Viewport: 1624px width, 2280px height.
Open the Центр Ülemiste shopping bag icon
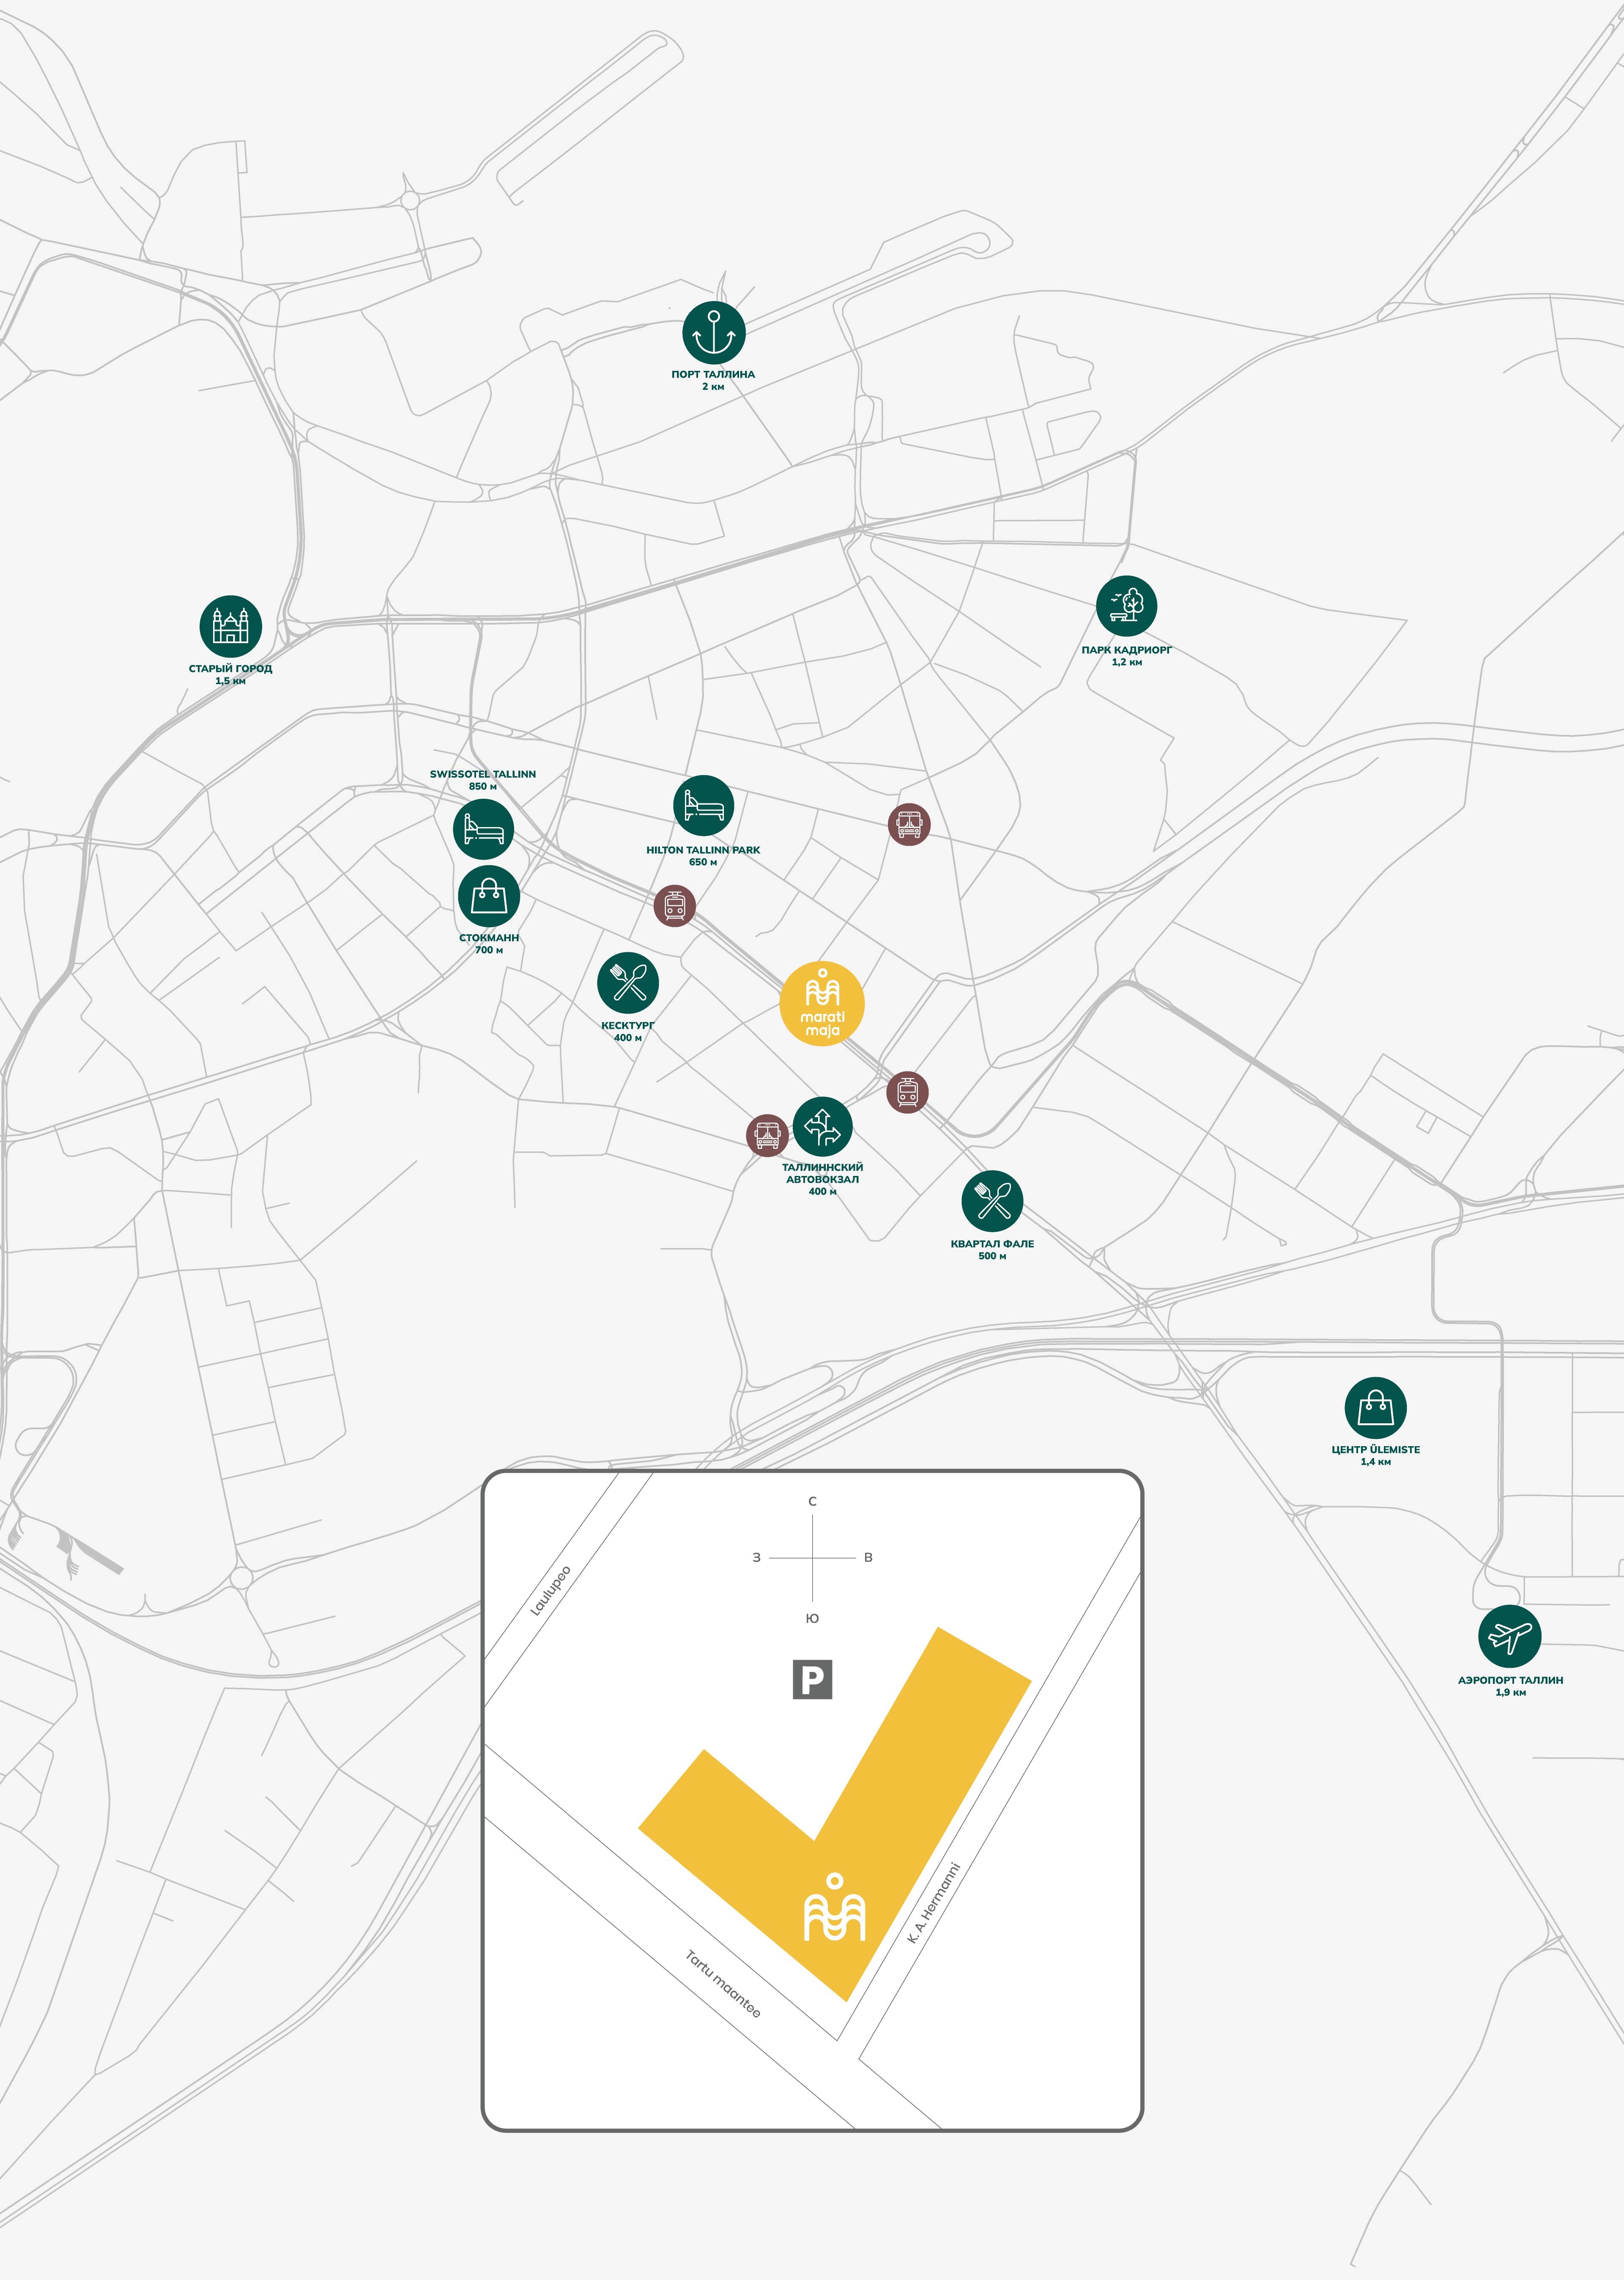pyautogui.click(x=1375, y=1408)
